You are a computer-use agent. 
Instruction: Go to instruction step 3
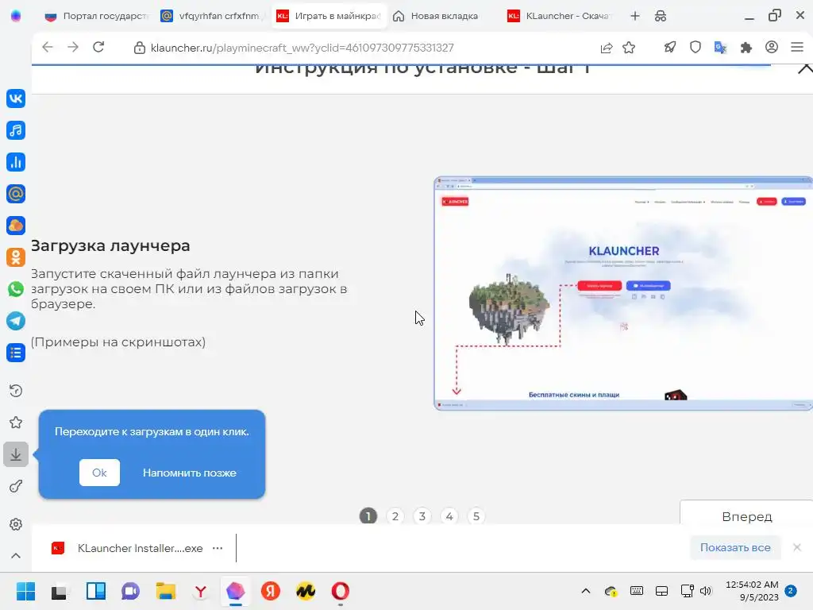(422, 516)
